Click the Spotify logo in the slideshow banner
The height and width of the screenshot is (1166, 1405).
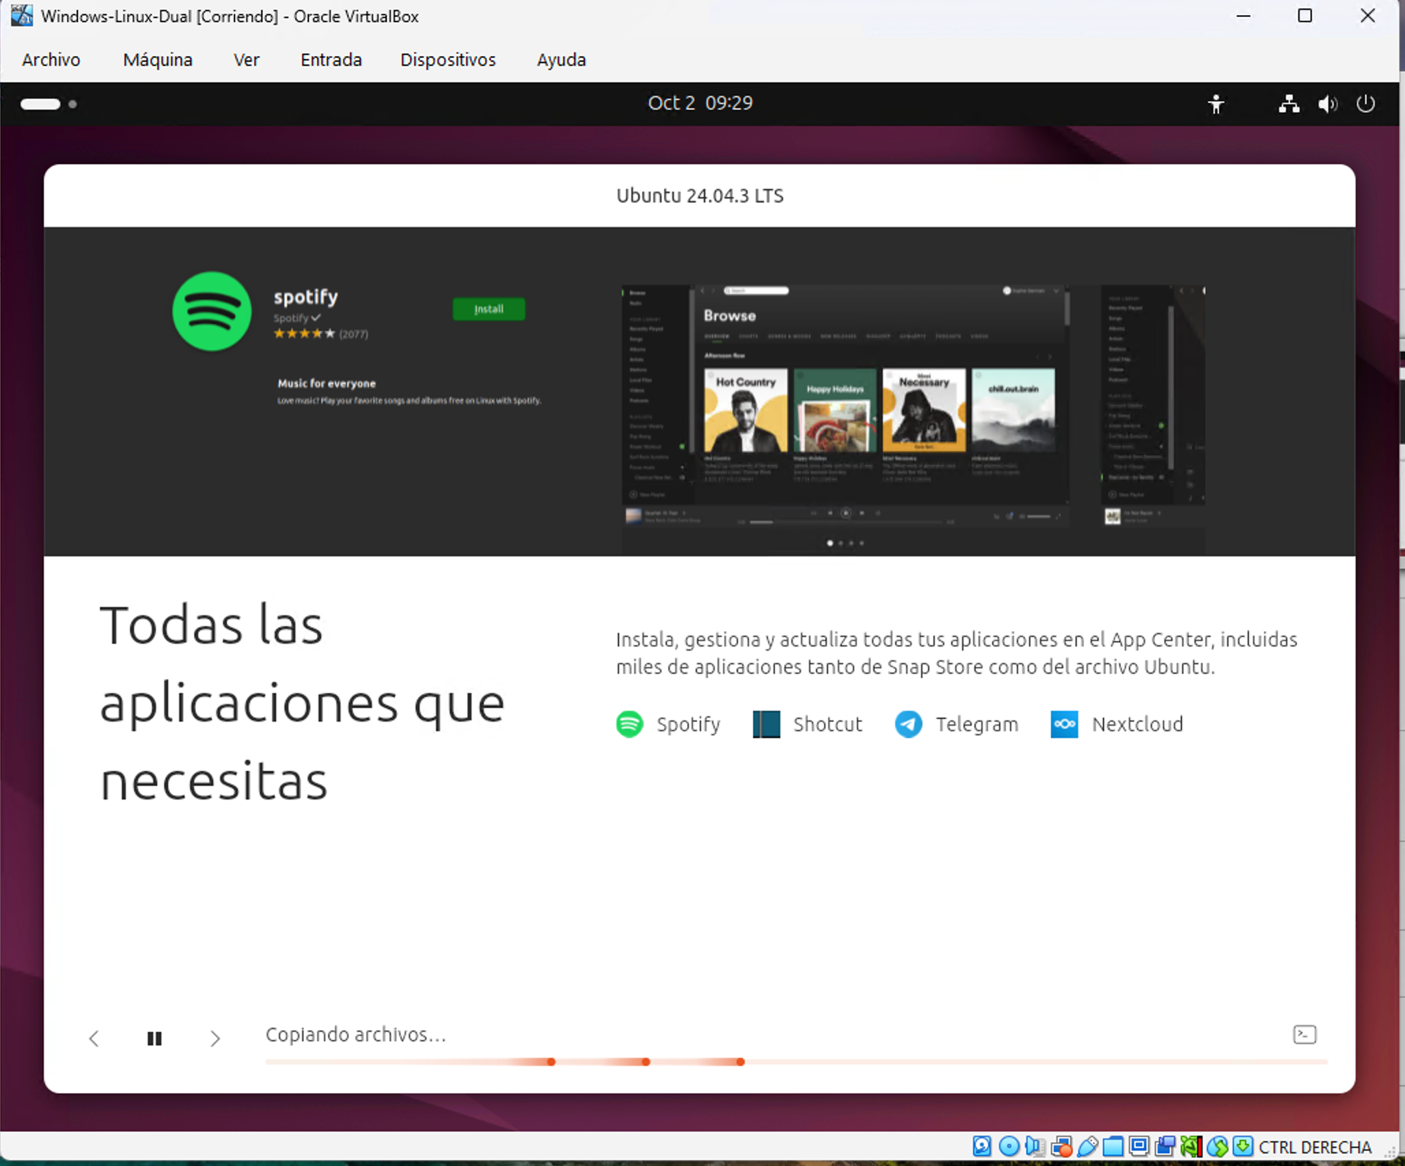pos(212,311)
